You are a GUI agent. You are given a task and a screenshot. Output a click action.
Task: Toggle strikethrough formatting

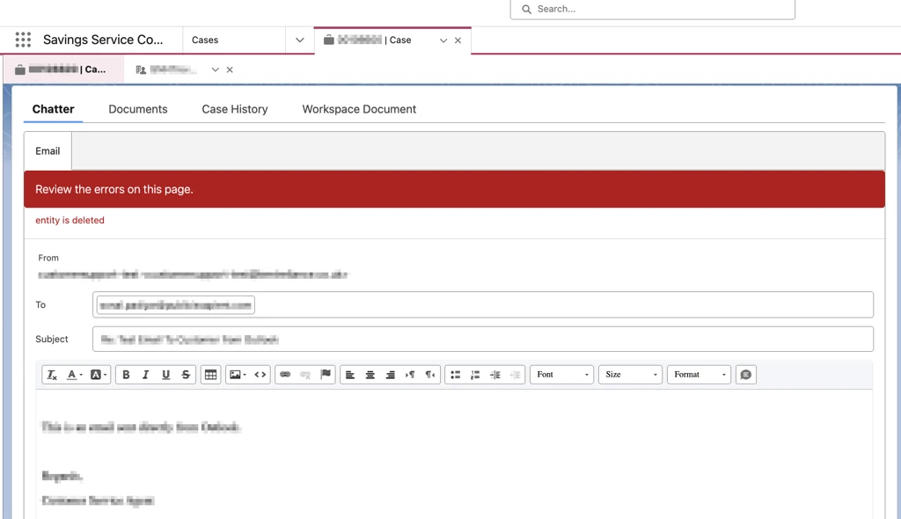point(186,375)
